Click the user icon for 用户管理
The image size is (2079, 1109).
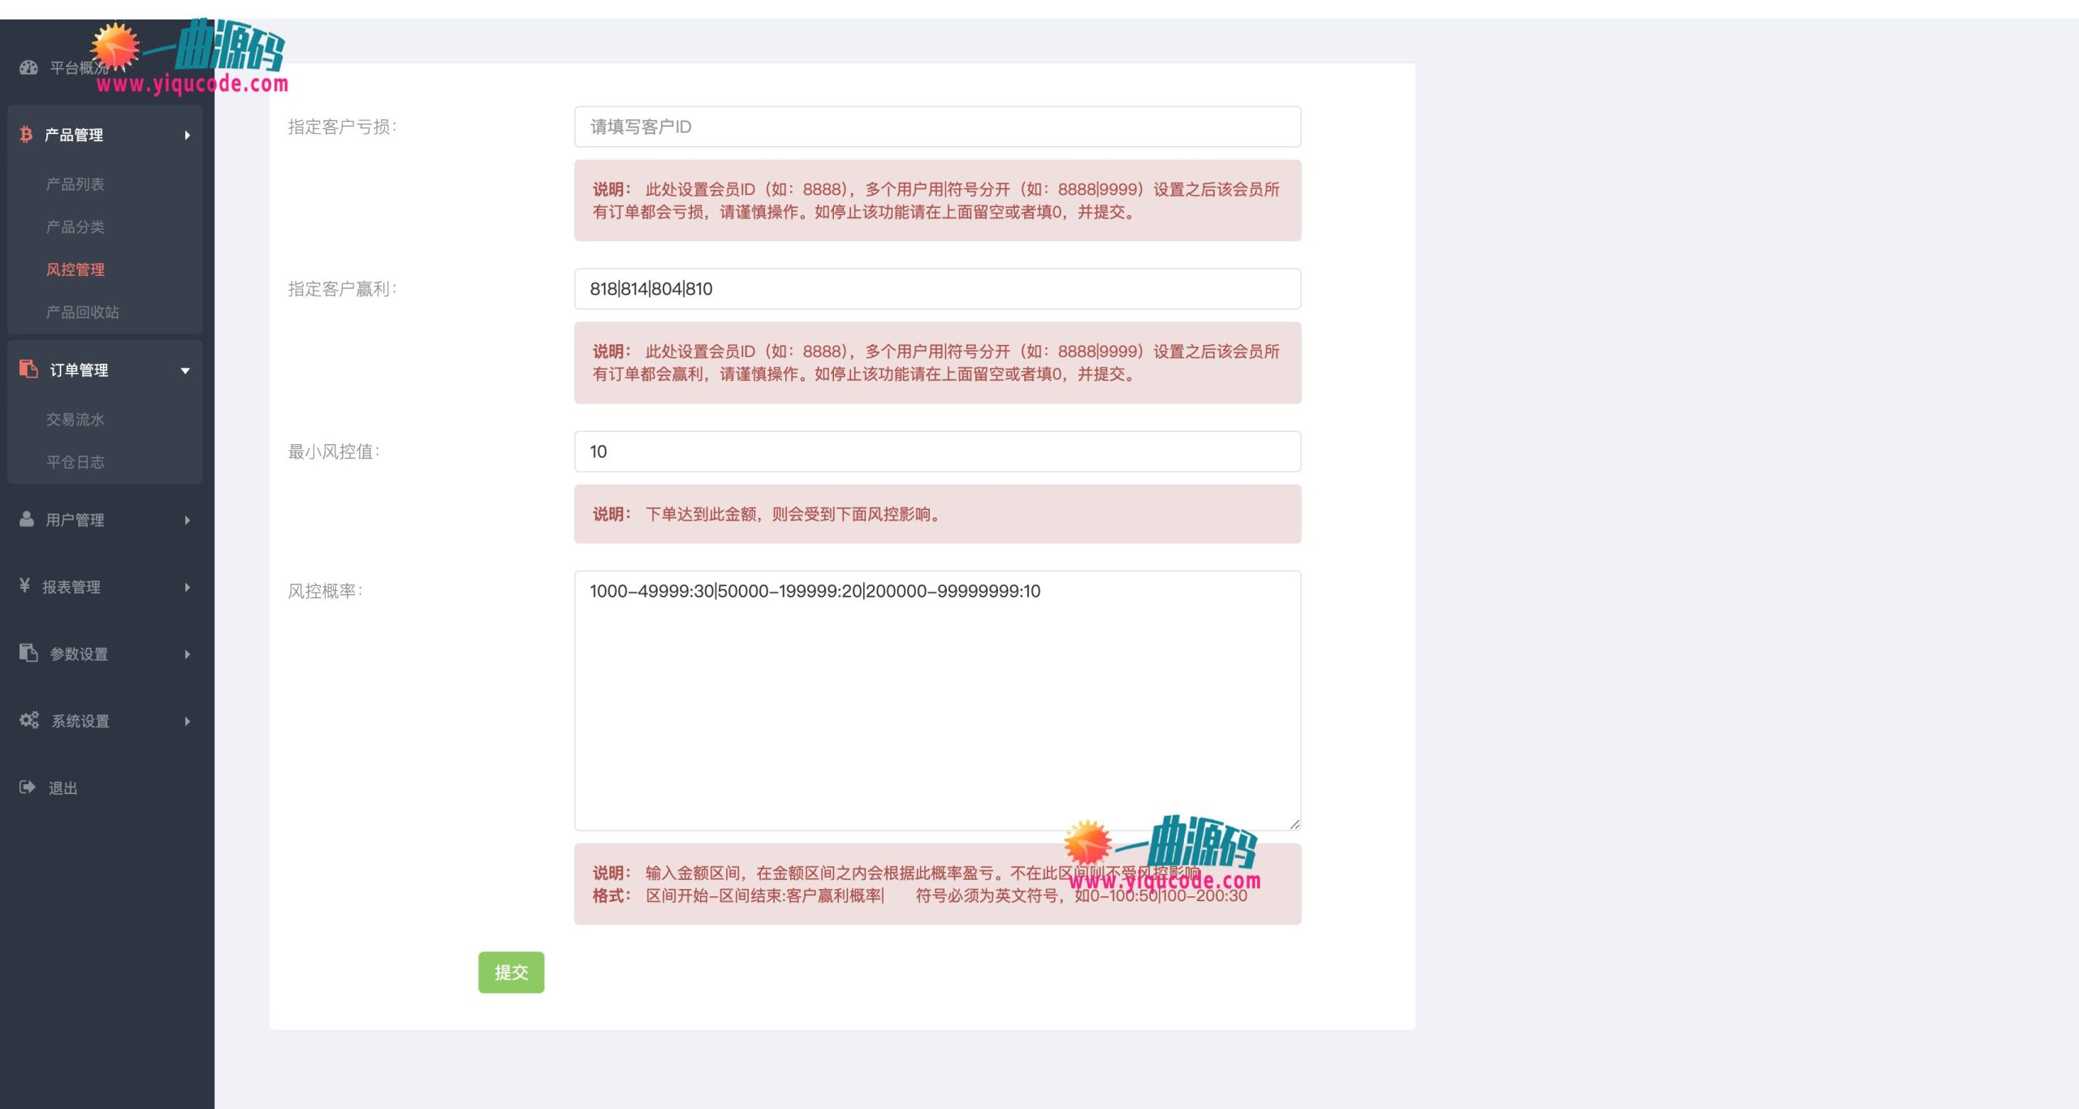pos(27,520)
